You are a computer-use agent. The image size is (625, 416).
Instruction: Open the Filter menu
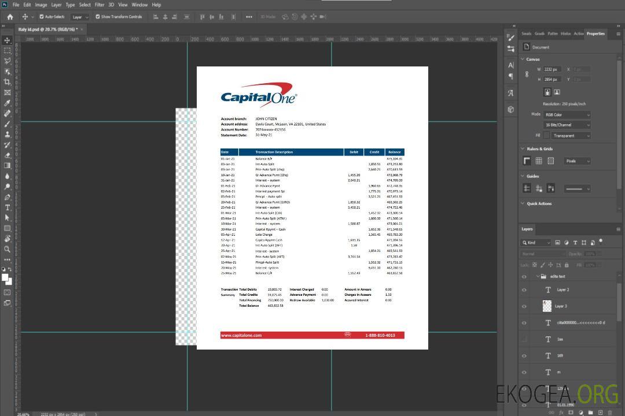[x=100, y=5]
